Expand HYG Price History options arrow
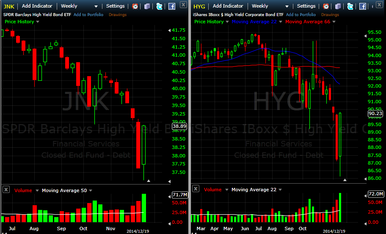Image resolution: width=386 pixels, height=234 pixels. 227,22
